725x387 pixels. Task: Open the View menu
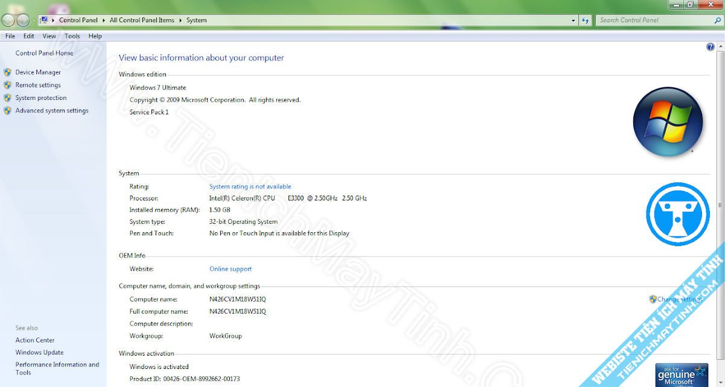pos(49,36)
